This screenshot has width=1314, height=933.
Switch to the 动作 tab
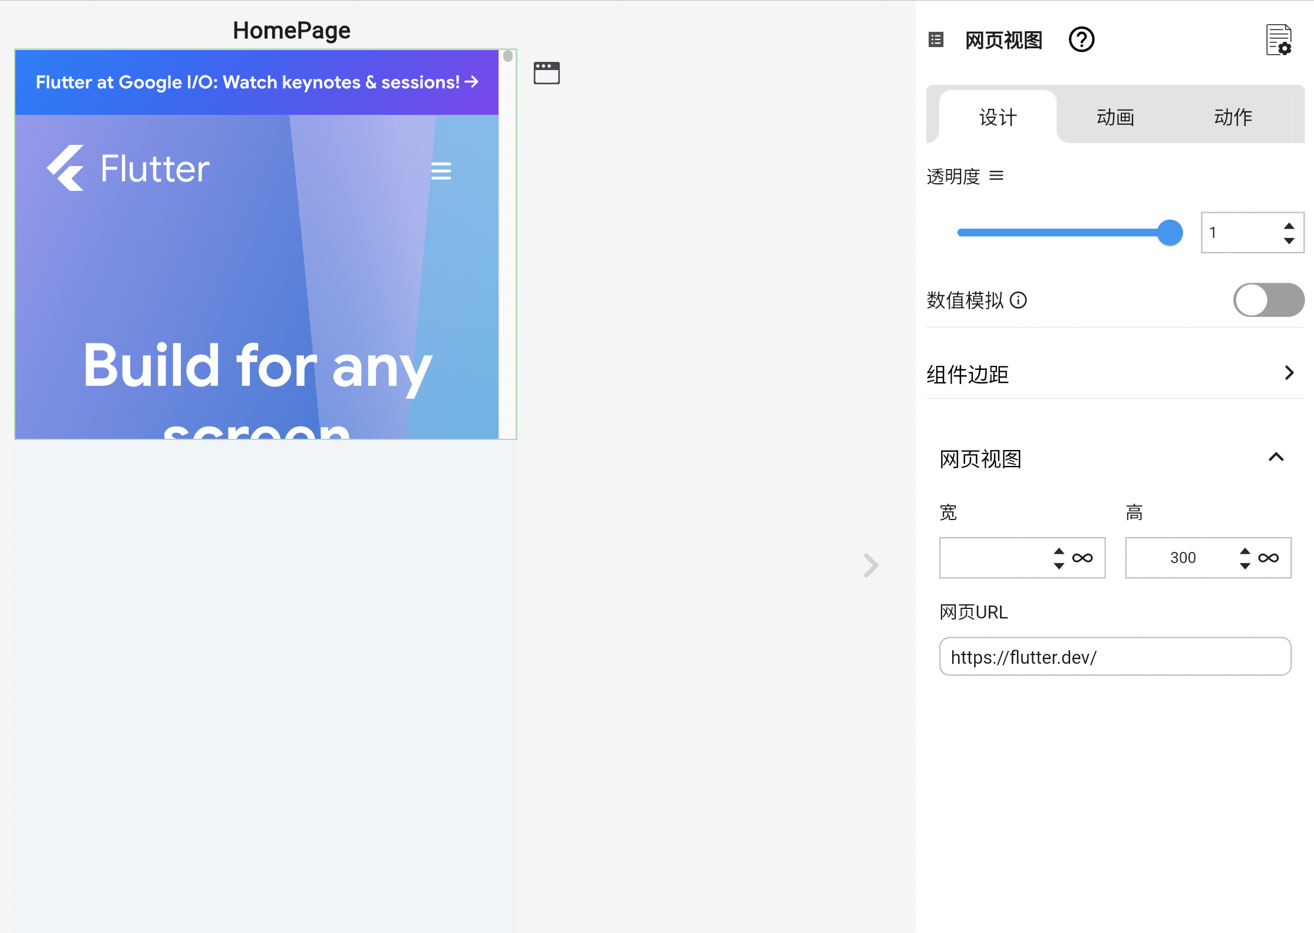pyautogui.click(x=1233, y=117)
